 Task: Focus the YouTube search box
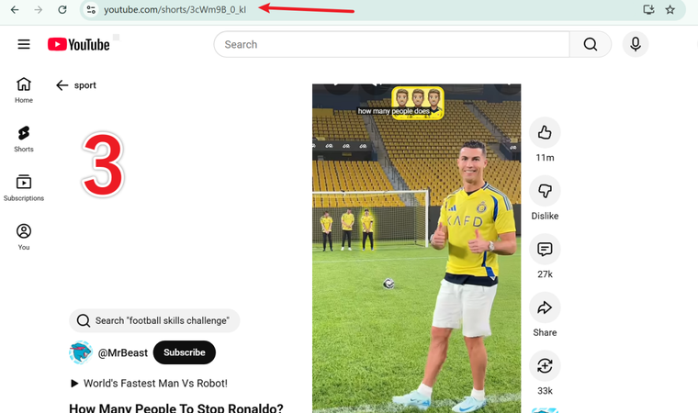(392, 44)
